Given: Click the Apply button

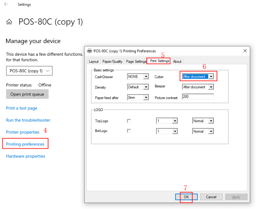Looking at the screenshot, I should 236,197.
